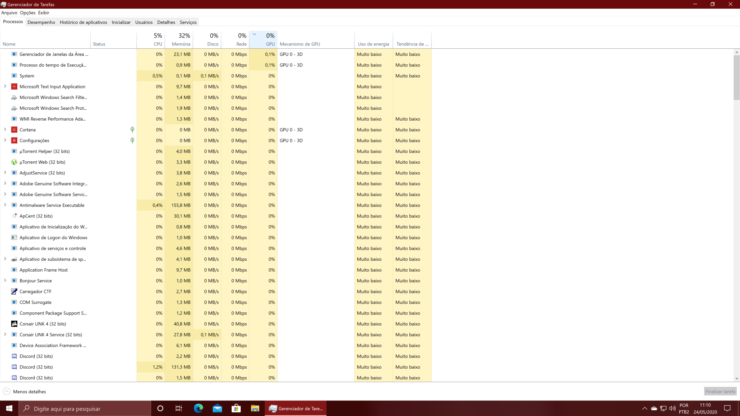Expand the Antimalware Service Executable process
The width and height of the screenshot is (740, 416).
point(5,205)
